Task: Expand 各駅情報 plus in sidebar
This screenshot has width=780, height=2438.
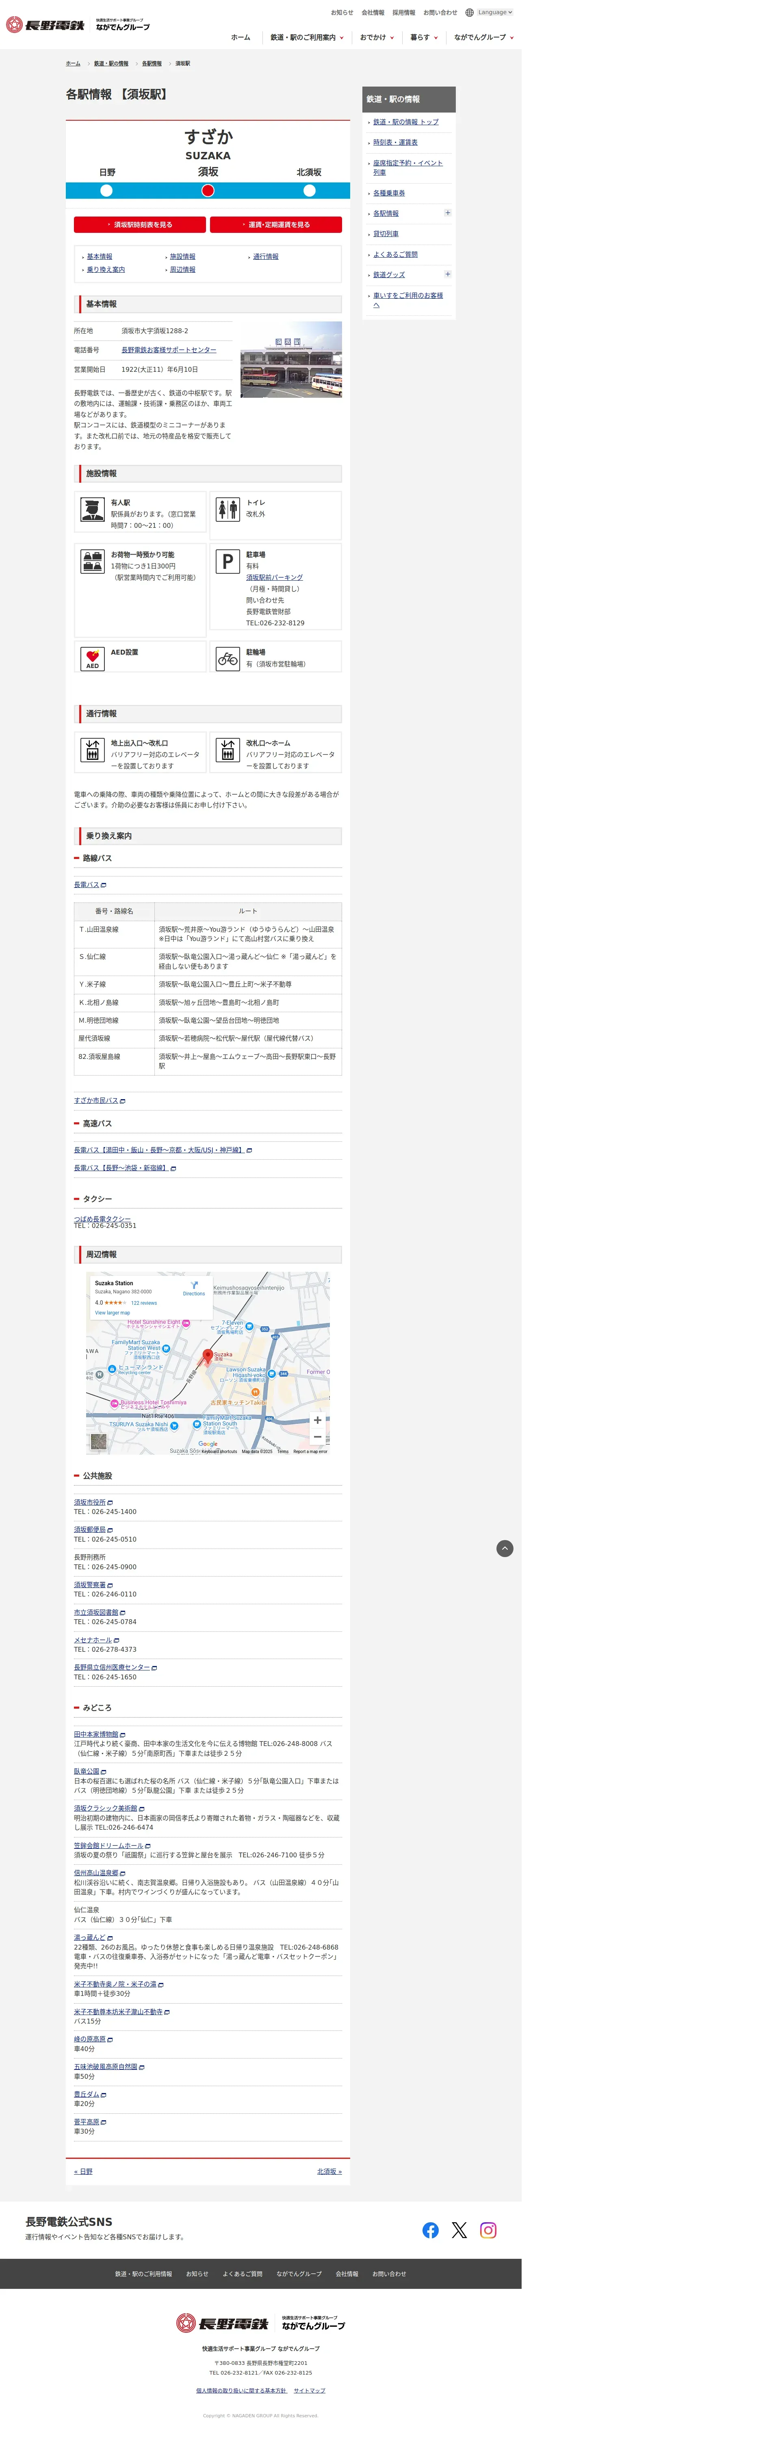Action: [x=448, y=213]
